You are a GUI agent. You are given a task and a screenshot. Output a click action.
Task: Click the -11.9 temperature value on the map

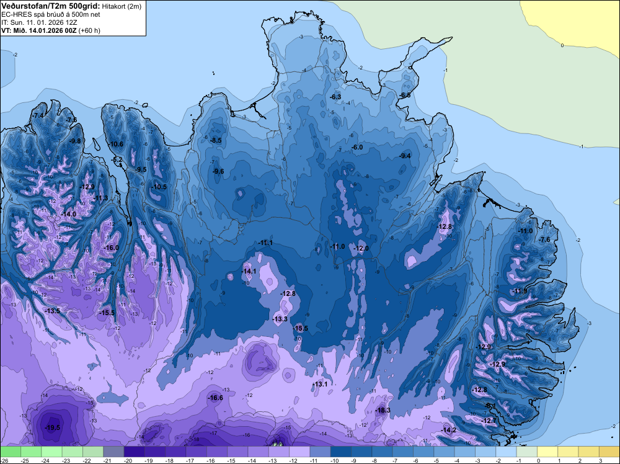pos(520,291)
